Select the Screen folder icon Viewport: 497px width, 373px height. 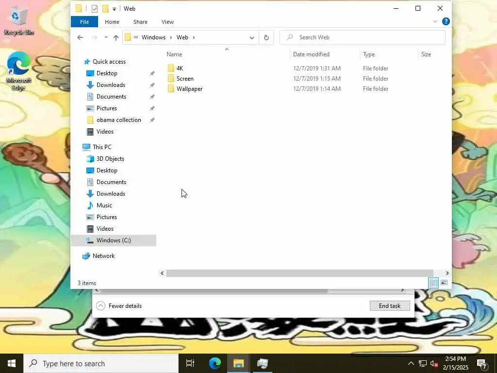[171, 78]
